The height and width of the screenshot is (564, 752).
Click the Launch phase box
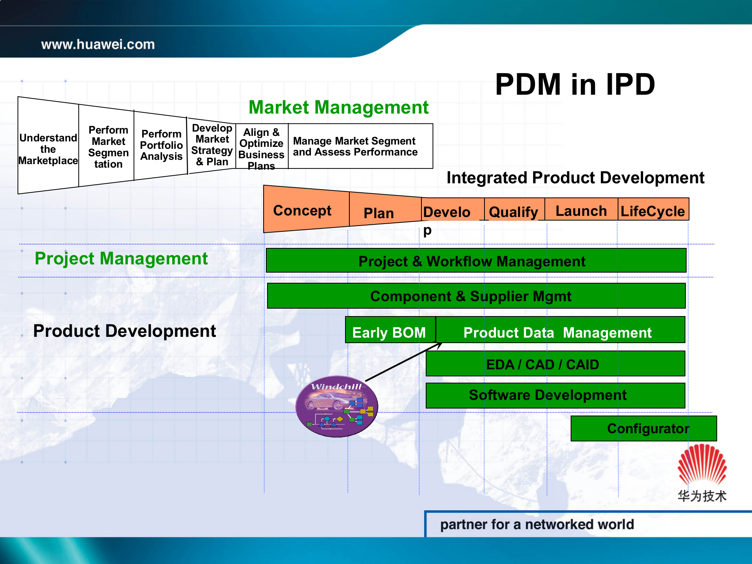pos(581,211)
